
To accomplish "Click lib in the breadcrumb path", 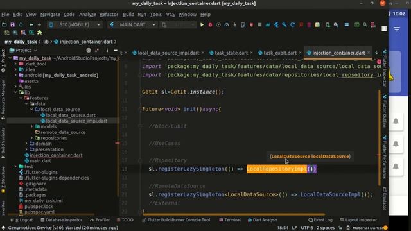I will coord(46,42).
